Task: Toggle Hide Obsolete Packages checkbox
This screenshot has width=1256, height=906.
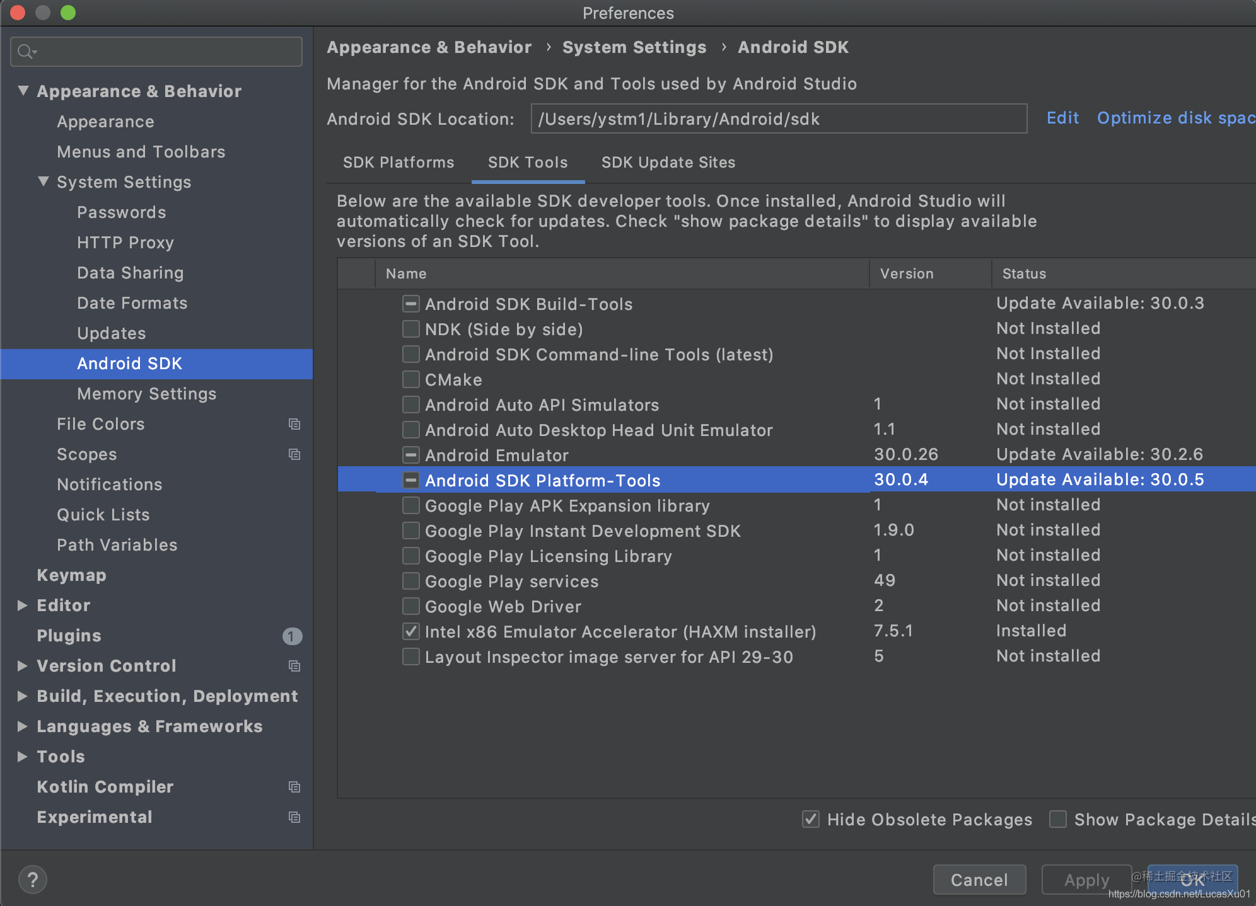Action: [x=811, y=819]
